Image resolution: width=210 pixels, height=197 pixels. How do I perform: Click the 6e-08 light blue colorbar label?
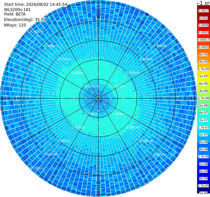pos(204,142)
